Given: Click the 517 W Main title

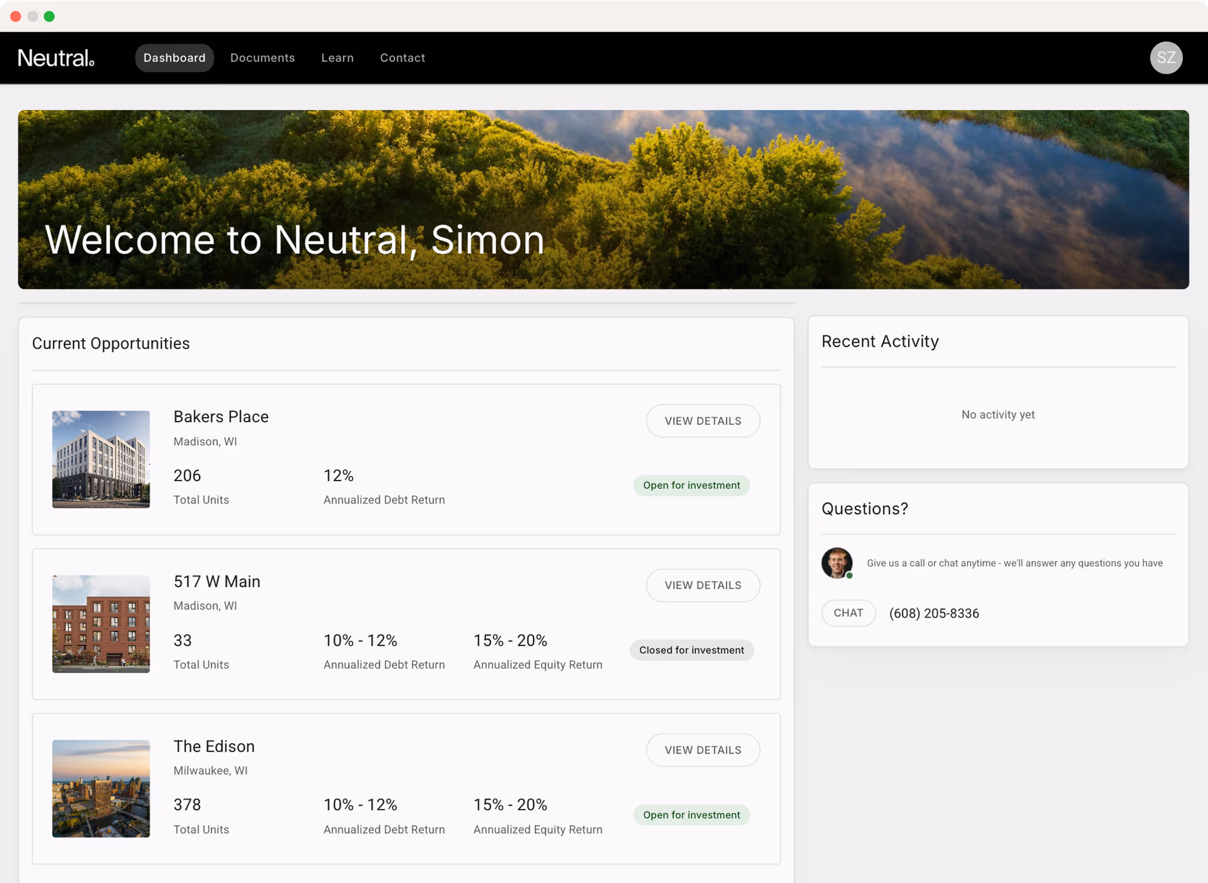Looking at the screenshot, I should pos(217,582).
